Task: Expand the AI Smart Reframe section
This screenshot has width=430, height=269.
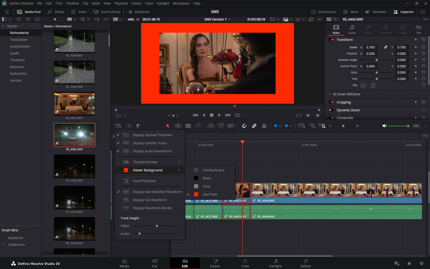Action: 346,94
